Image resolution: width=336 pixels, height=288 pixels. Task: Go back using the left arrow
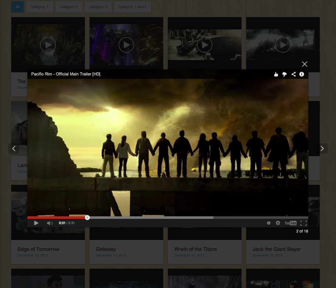[x=14, y=148]
